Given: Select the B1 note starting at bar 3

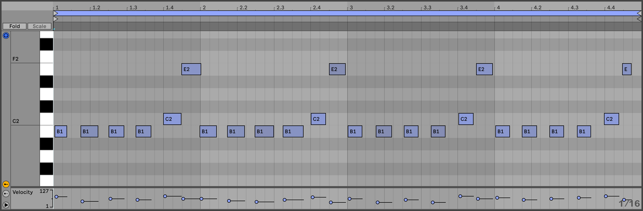Looking at the screenshot, I should tap(355, 131).
